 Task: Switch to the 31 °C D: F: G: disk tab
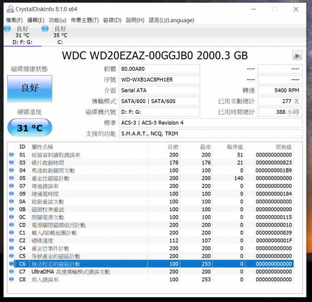pos(23,35)
